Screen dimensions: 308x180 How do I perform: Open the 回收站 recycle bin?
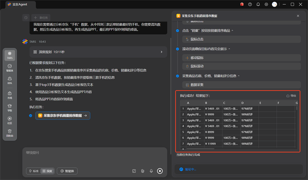coord(9,132)
